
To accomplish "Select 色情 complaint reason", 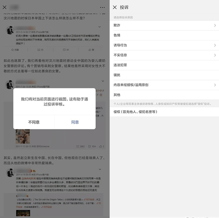I will tap(164, 35).
